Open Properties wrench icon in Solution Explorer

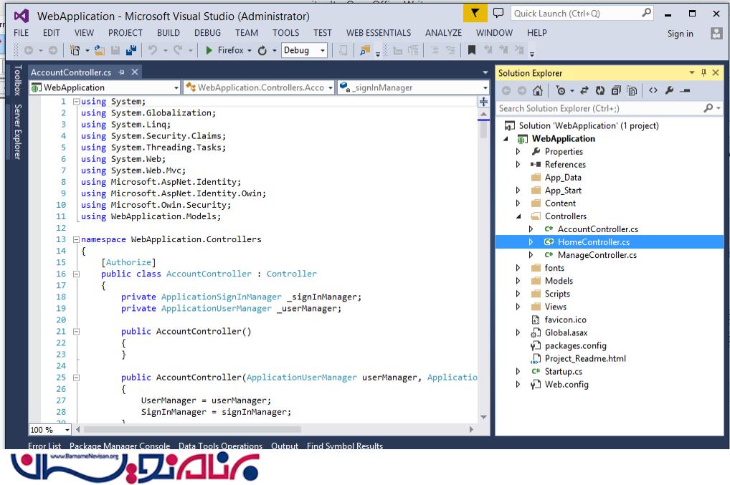(x=669, y=90)
